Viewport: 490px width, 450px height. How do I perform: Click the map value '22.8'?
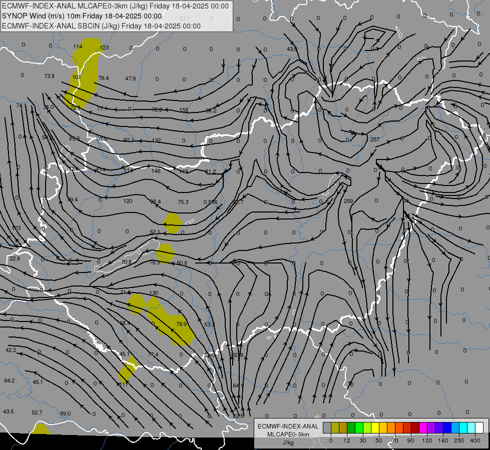pyautogui.click(x=15, y=258)
